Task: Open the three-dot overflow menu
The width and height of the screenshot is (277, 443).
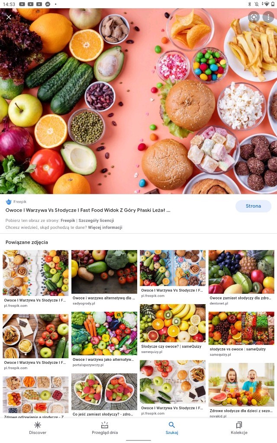Action: click(268, 17)
